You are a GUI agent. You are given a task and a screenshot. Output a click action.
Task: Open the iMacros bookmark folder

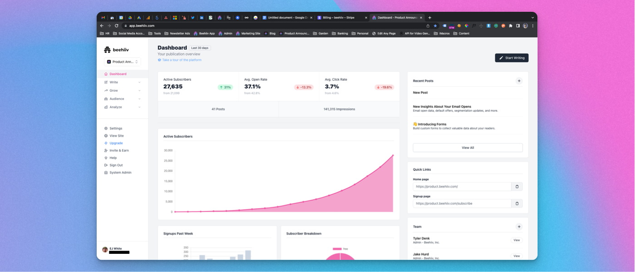[x=442, y=33]
